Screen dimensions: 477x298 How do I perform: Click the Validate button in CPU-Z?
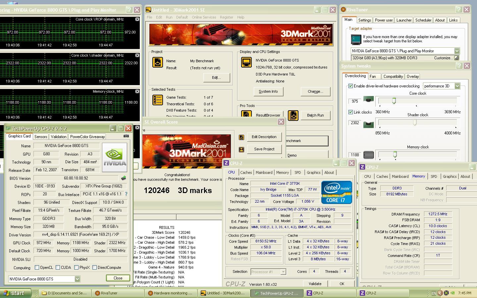(x=315, y=284)
